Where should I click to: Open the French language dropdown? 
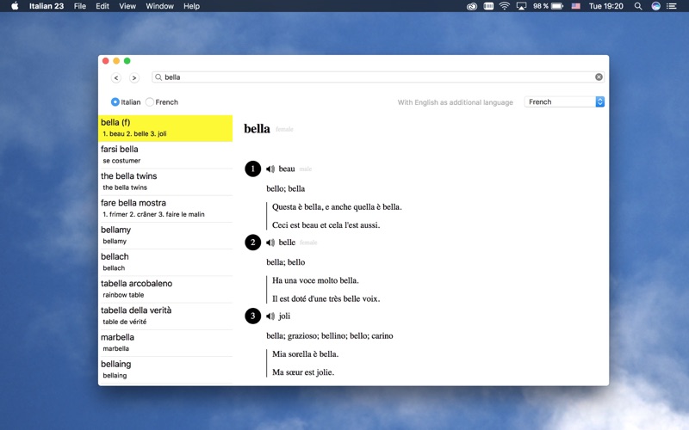point(564,101)
